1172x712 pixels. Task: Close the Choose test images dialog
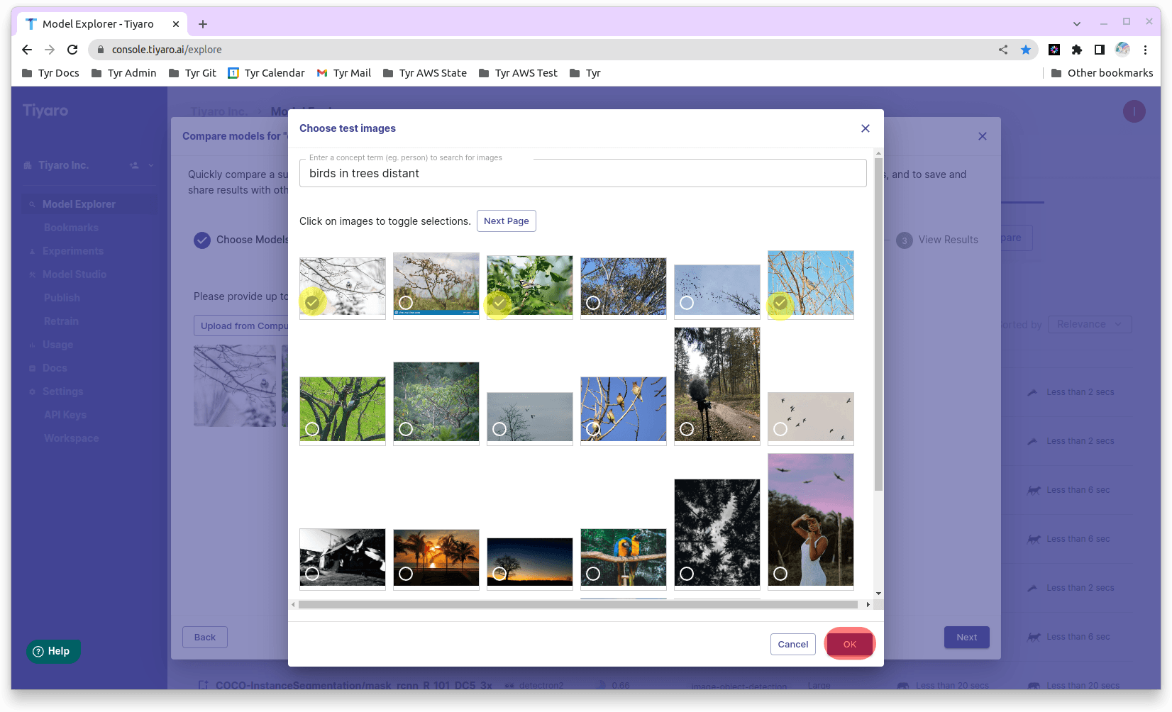(865, 128)
